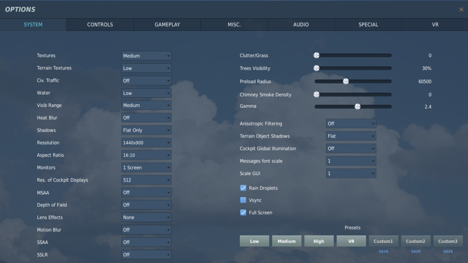Screen dimensions: 468x263
Task: Uncheck the Rain Droplets checkbox
Action: (243, 188)
